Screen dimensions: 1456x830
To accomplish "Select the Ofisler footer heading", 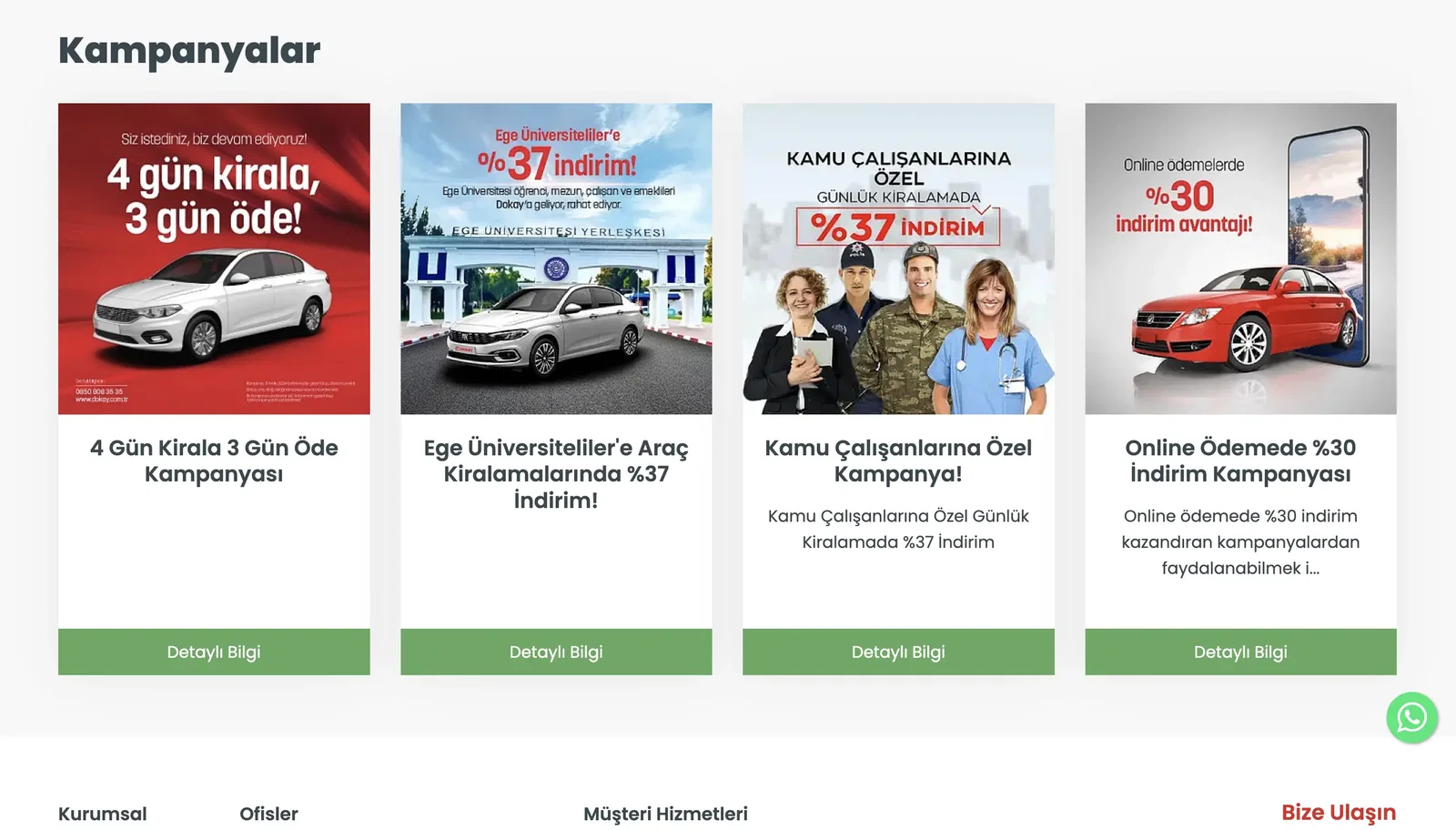I will point(268,814).
